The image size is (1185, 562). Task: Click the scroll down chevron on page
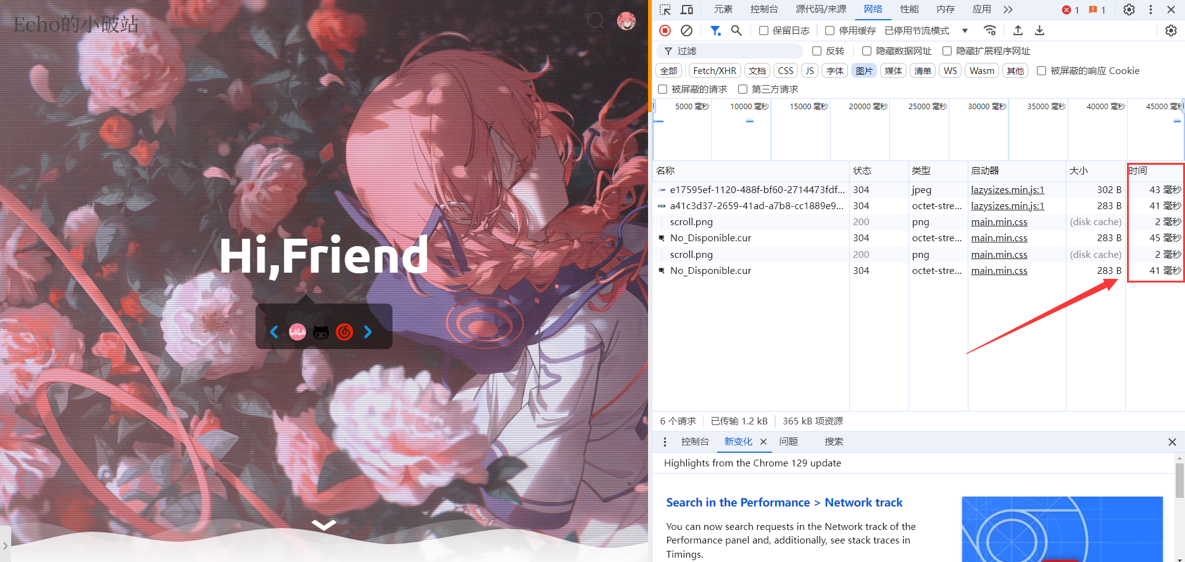coord(324,525)
